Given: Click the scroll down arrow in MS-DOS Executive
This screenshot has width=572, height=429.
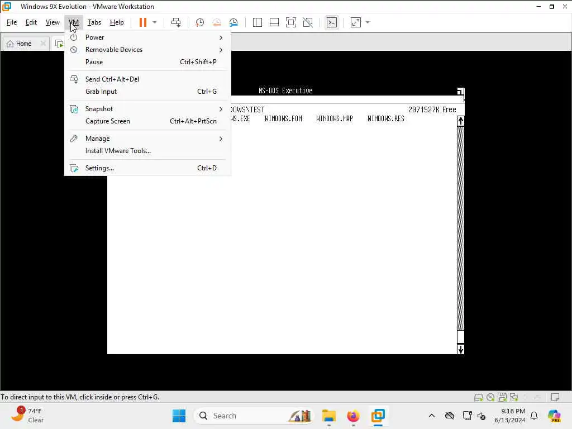Looking at the screenshot, I should (x=461, y=349).
